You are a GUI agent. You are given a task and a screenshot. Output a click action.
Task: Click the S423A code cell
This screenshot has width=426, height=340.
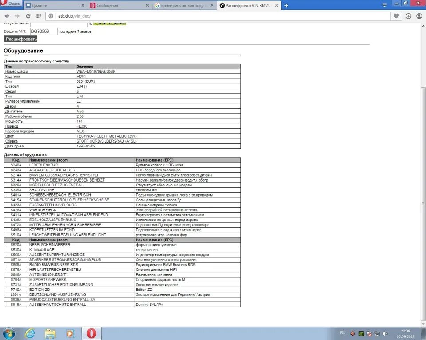pos(16,205)
